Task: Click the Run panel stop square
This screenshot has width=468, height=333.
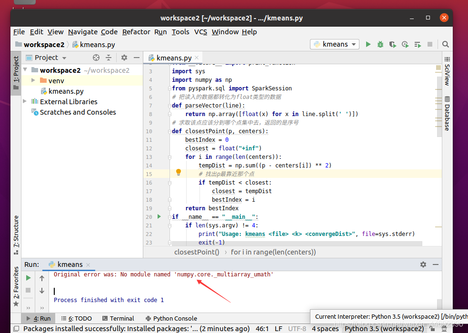Action: pyautogui.click(x=28, y=290)
